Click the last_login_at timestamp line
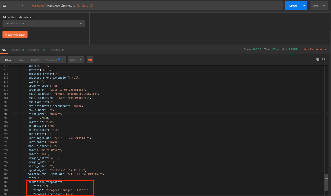This screenshot has height=196, width=331. coord(59,138)
